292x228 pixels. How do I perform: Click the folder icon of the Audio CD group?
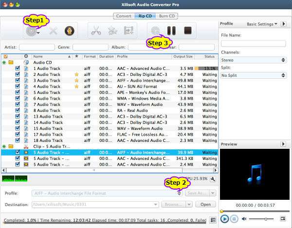tap(11, 63)
